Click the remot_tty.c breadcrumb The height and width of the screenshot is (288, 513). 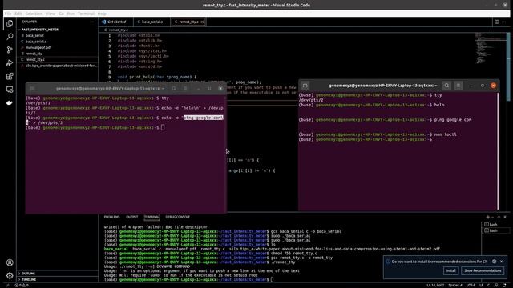pos(118,30)
